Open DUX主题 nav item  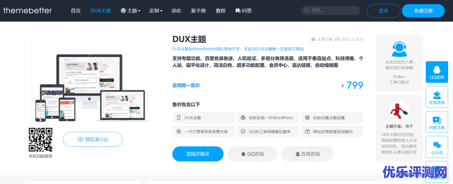[100, 11]
